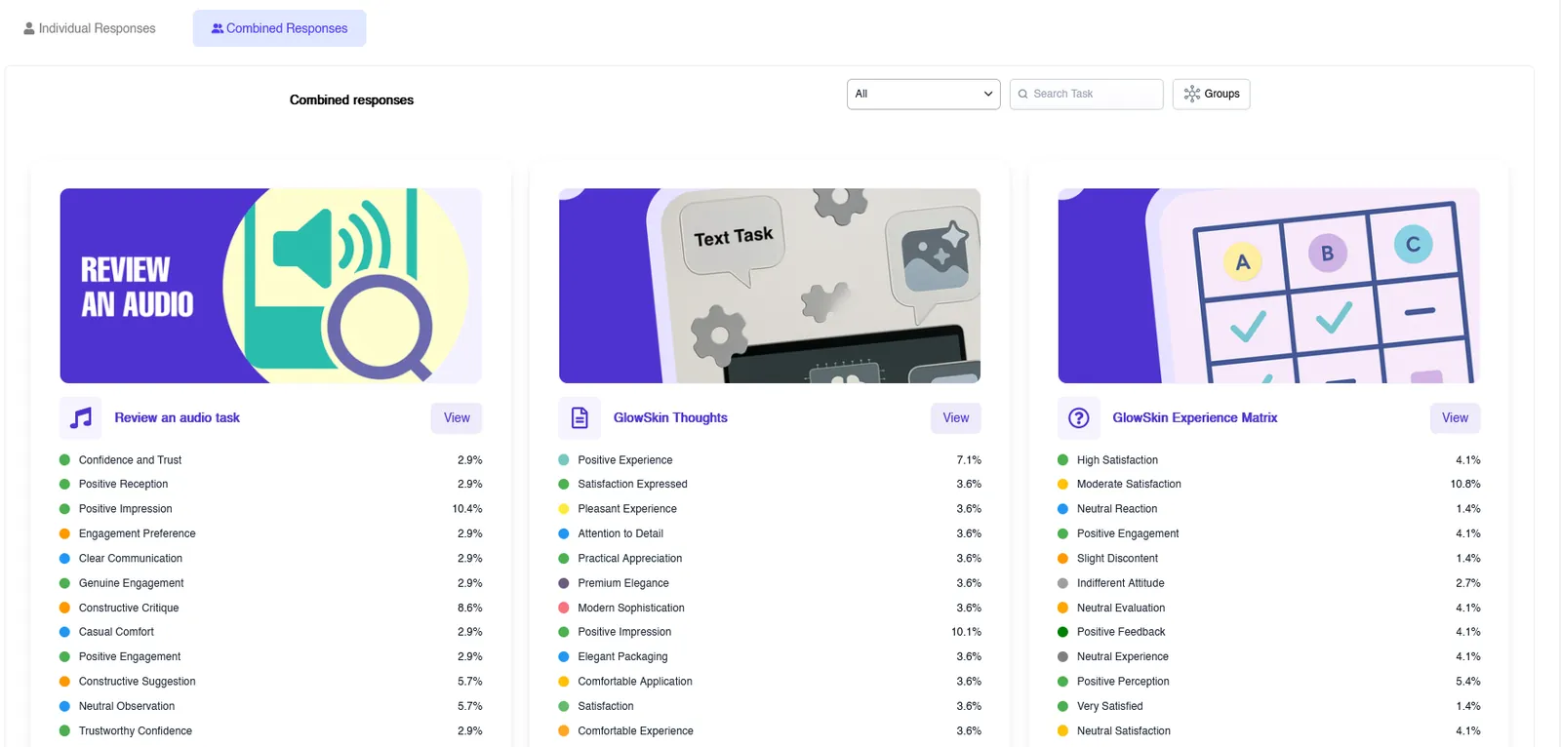
Task: View the GlowSkin Experience Matrix responses
Action: (1455, 418)
